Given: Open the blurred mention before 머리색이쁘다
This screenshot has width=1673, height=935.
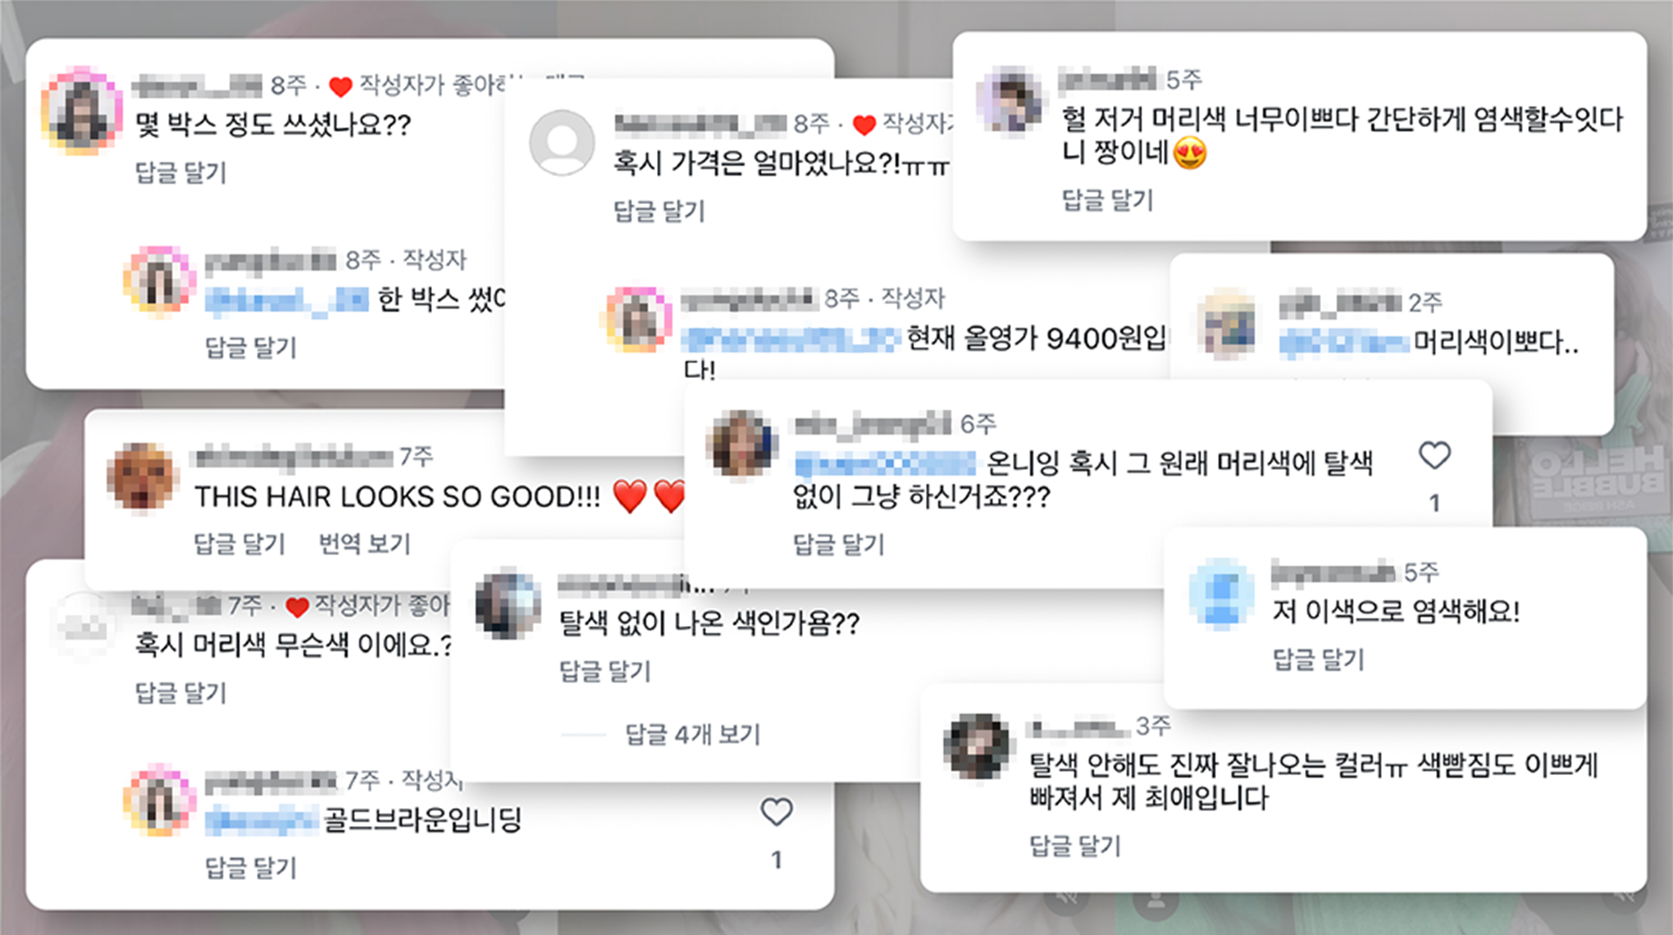Looking at the screenshot, I should pyautogui.click(x=1344, y=343).
